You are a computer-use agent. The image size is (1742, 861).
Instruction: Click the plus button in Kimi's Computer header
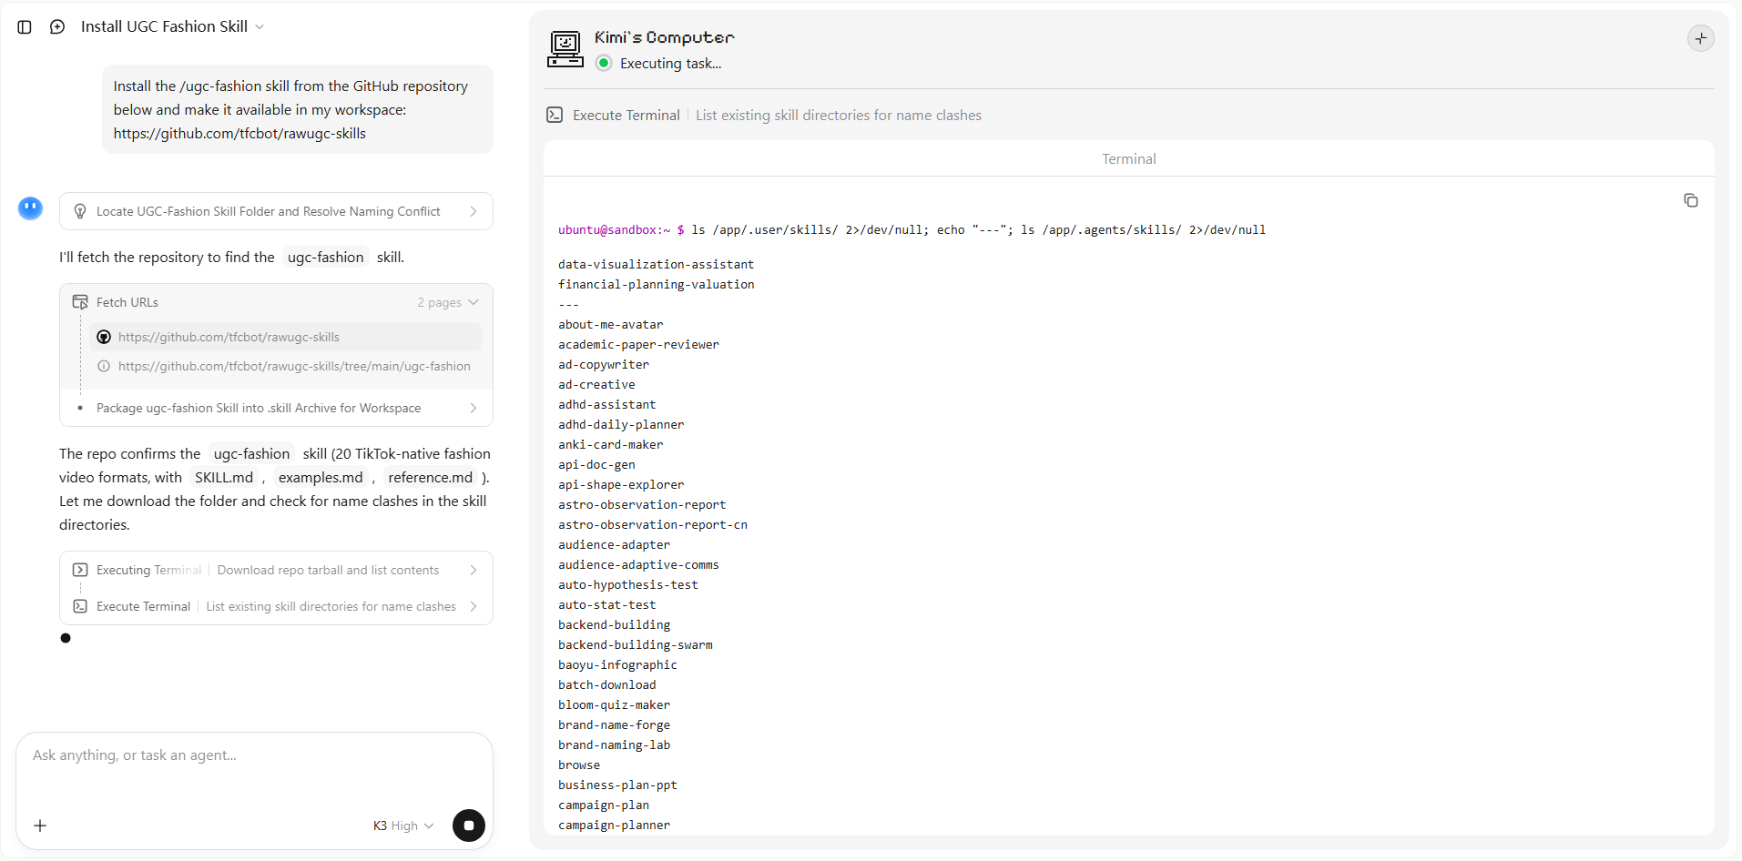pos(1700,38)
